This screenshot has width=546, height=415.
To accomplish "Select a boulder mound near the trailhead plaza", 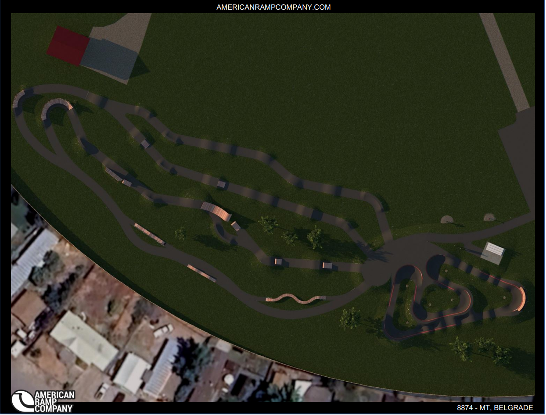I will (x=447, y=219).
